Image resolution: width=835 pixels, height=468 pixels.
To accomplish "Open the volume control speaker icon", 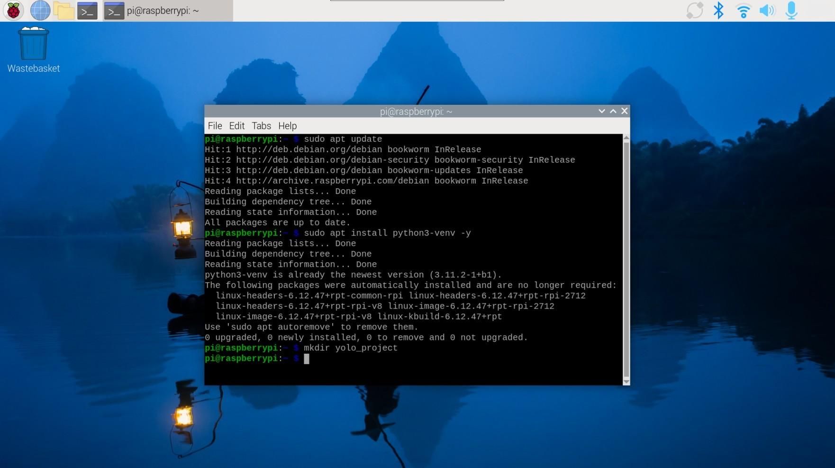I will pos(767,10).
